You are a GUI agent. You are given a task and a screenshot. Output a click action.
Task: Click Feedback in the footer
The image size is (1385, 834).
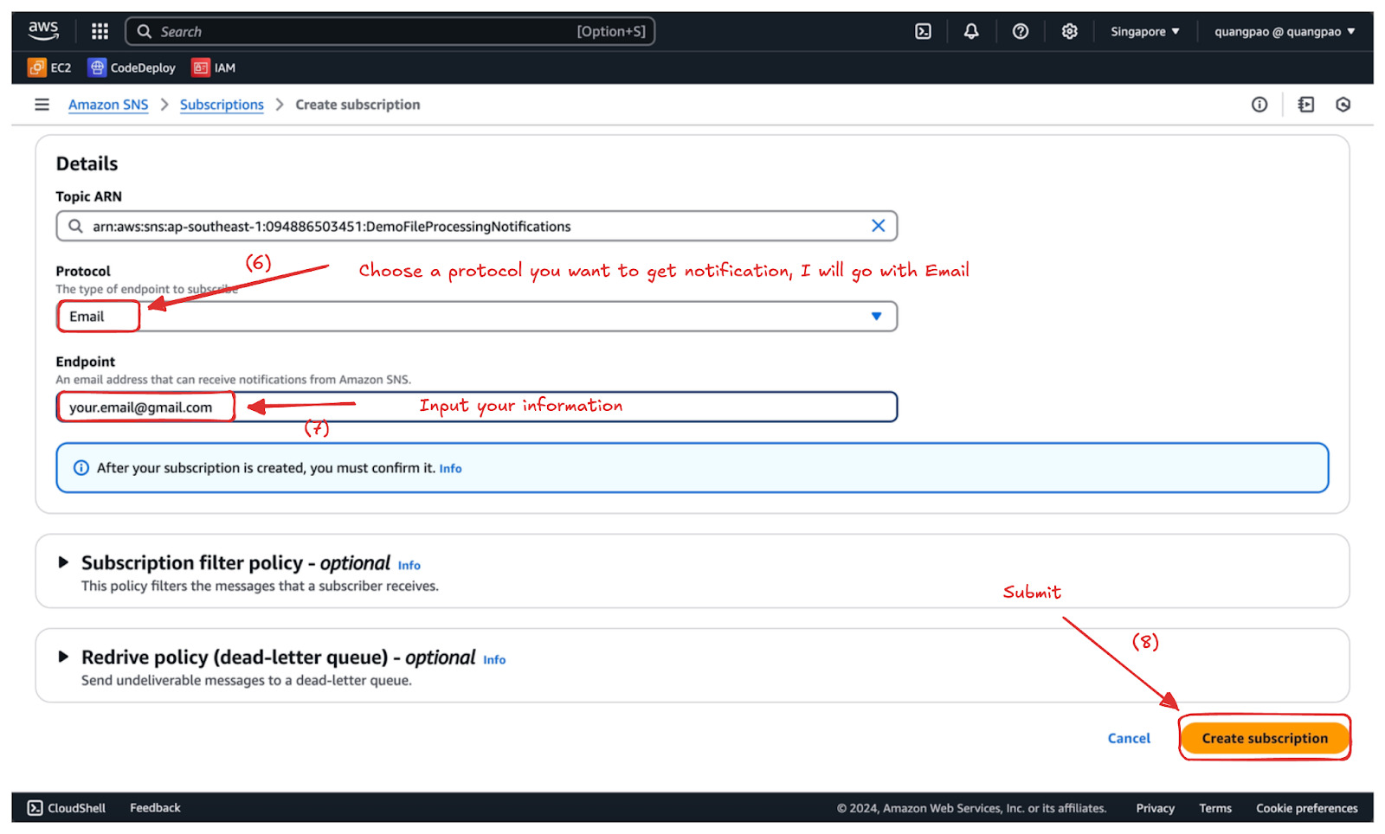pyautogui.click(x=155, y=808)
